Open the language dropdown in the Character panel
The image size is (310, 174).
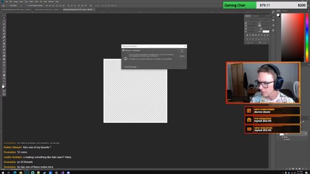[x=252, y=43]
